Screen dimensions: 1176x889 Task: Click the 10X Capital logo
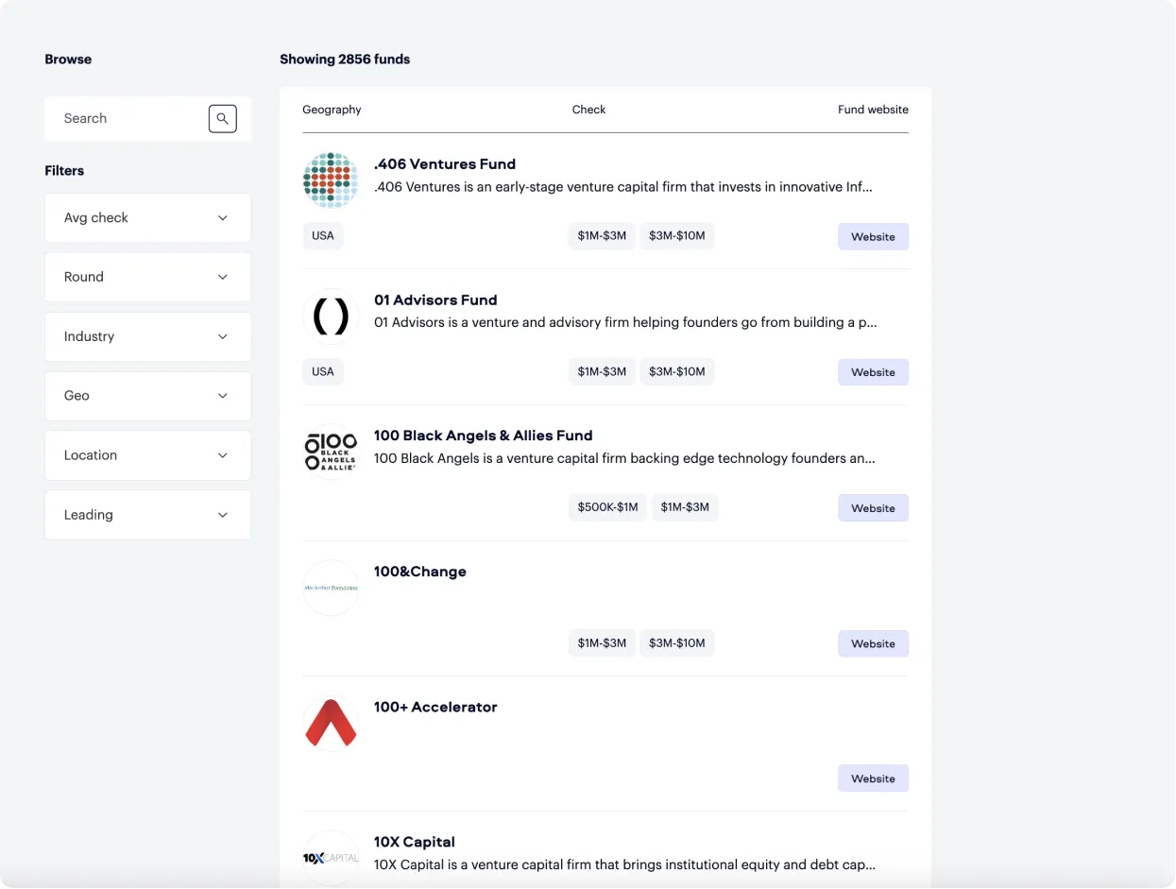click(331, 858)
